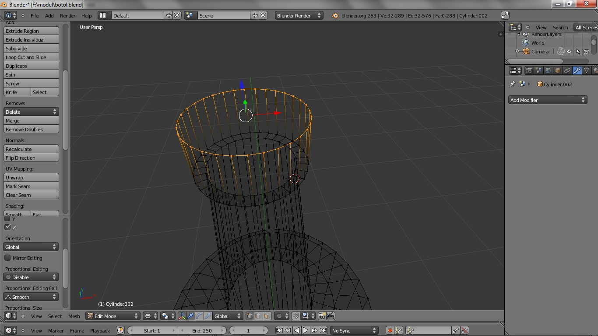The width and height of the screenshot is (598, 336).
Task: Open the Object Constraints chain tab
Action: pos(567,70)
